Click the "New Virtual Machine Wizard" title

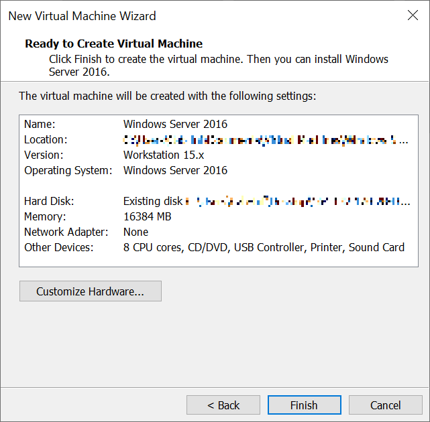82,16
